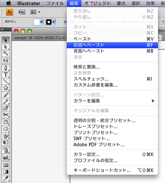
Task: Select the Symbol Sprayer tool
Action: 6,150
